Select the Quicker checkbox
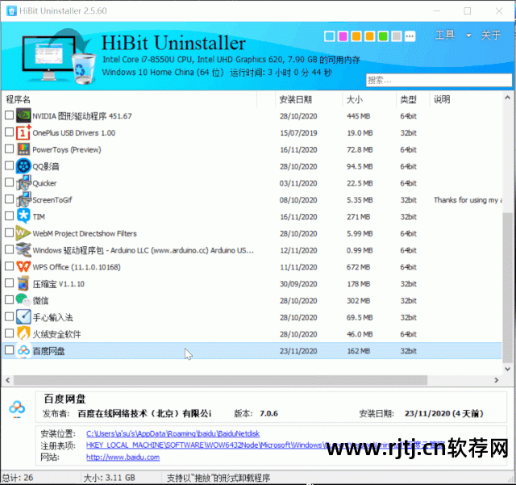The height and width of the screenshot is (485, 516). (9, 182)
